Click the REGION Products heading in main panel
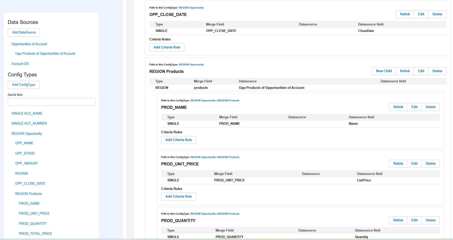453x240 pixels. (x=166, y=72)
